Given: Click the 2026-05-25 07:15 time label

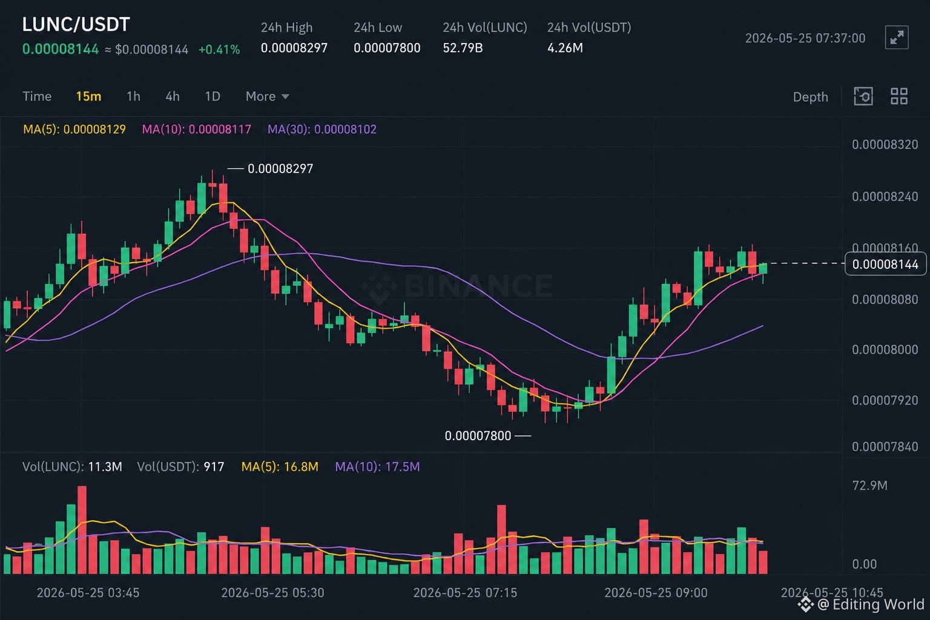Looking at the screenshot, I should click(465, 593).
